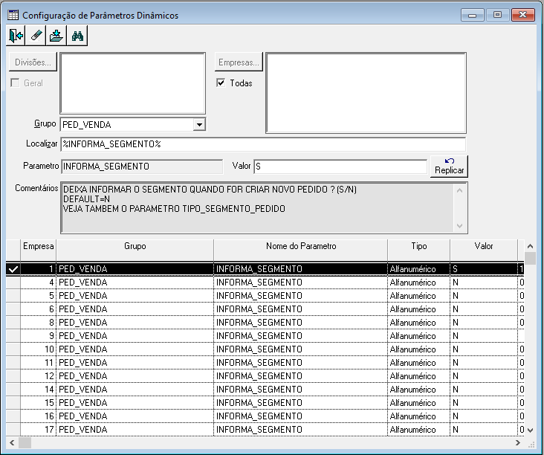The image size is (544, 455).
Task: Select PED_VENDA in Empresa 11 row
Action: click(135, 363)
